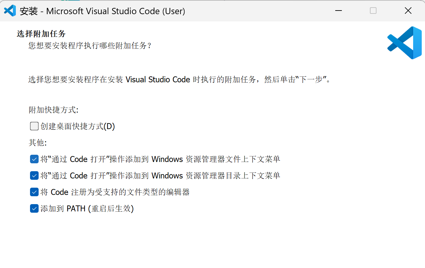425x268 pixels.
Task: Click the instruction text mentioning 下一步
Action: pyautogui.click(x=179, y=80)
